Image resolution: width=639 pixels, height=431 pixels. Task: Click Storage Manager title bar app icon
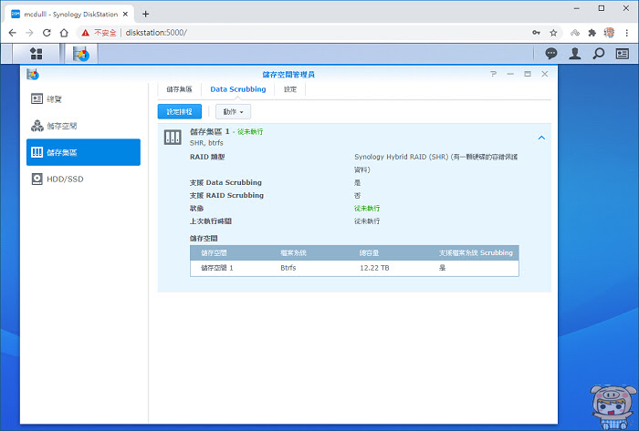tap(33, 75)
